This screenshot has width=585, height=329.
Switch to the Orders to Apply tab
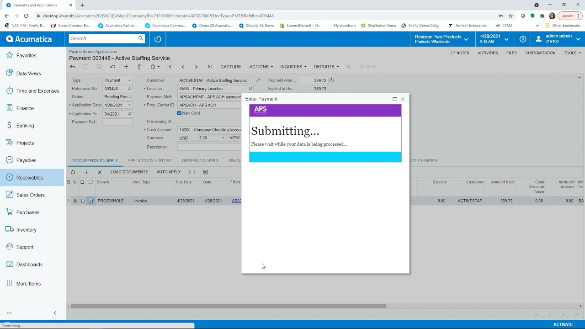click(x=200, y=160)
